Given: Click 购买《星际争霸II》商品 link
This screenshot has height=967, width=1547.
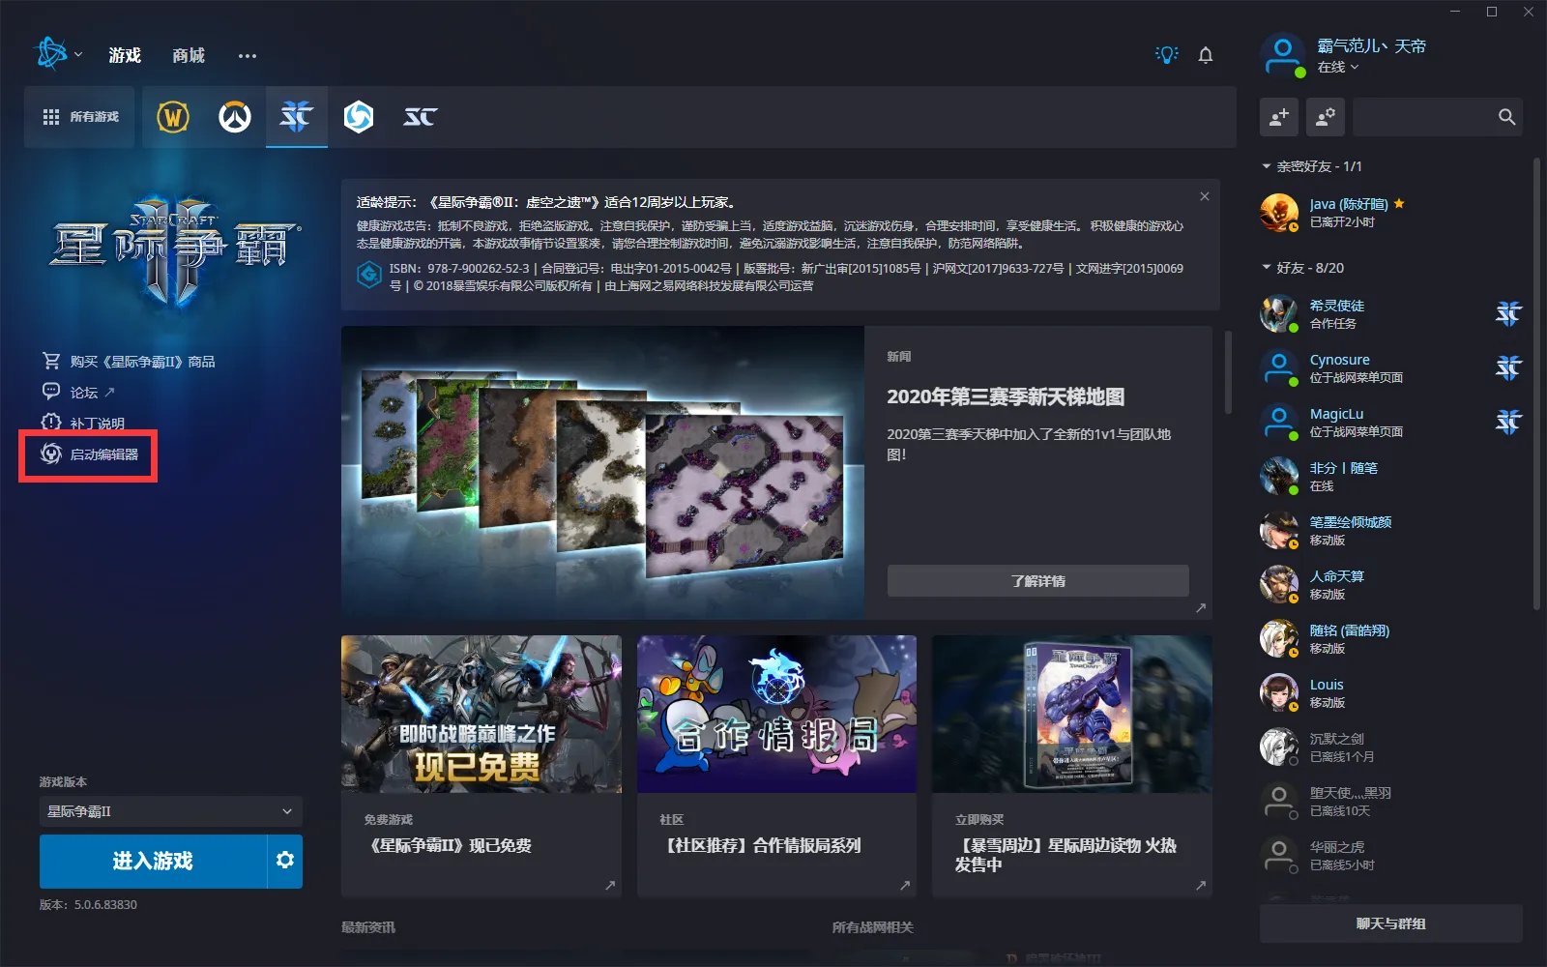Looking at the screenshot, I should 143,362.
